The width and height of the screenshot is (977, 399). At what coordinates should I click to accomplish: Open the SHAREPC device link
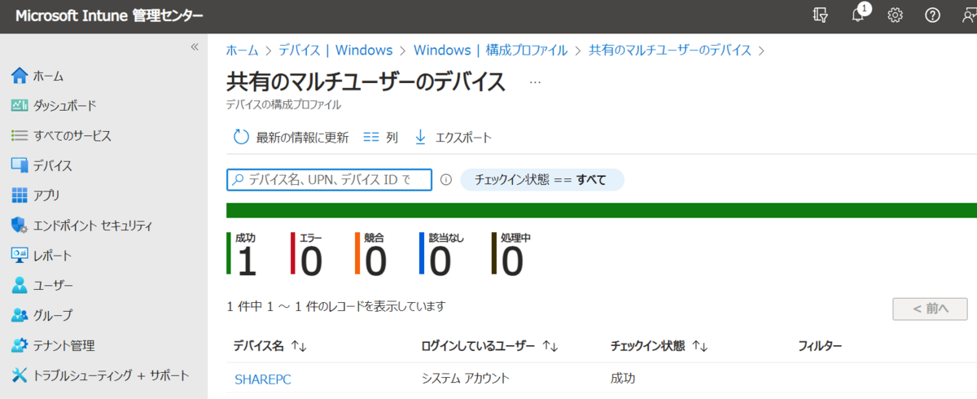pos(263,379)
